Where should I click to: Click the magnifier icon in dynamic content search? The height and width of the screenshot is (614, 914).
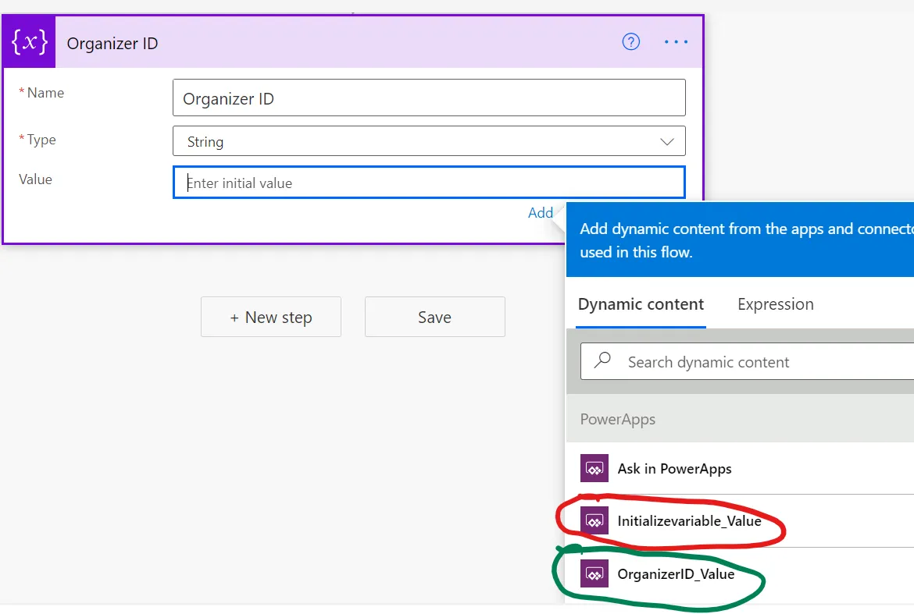pyautogui.click(x=603, y=361)
